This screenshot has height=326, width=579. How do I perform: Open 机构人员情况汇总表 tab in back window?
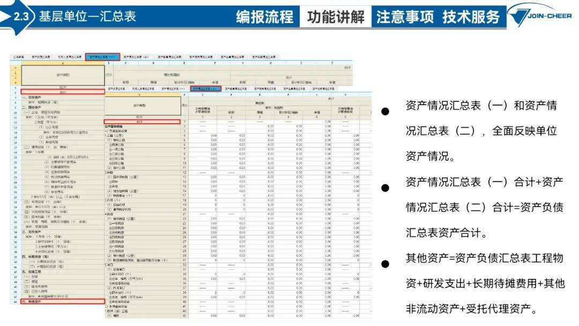click(70, 56)
